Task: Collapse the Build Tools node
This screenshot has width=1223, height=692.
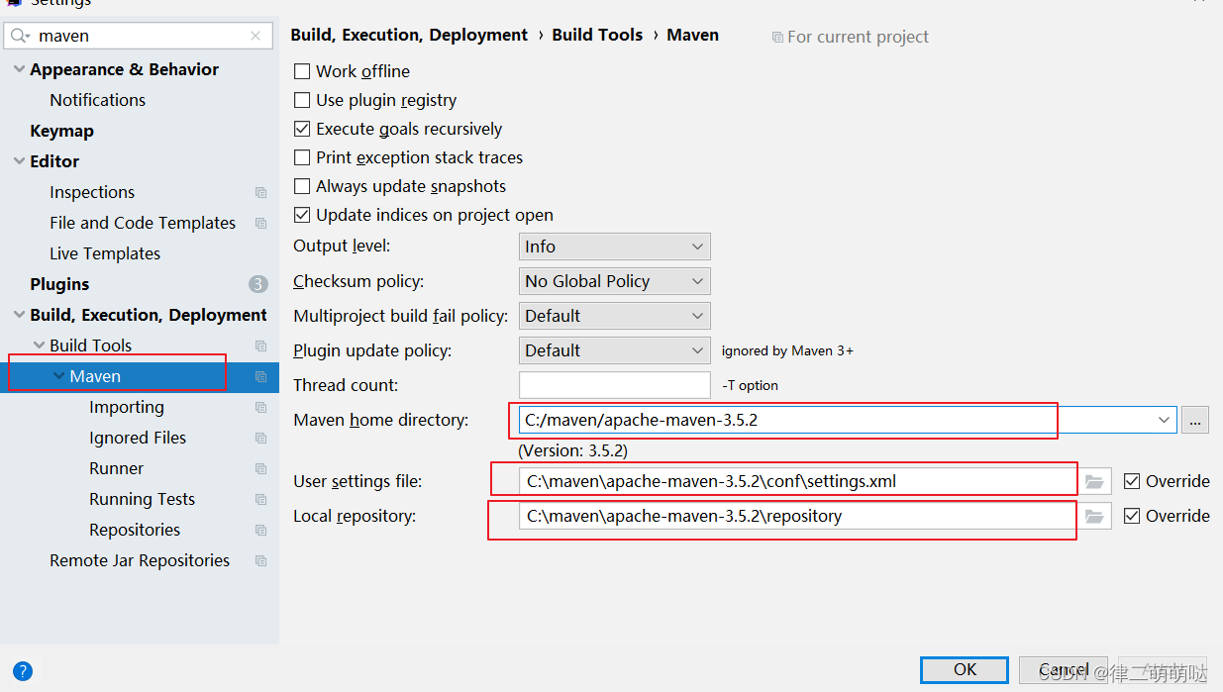Action: coord(39,346)
